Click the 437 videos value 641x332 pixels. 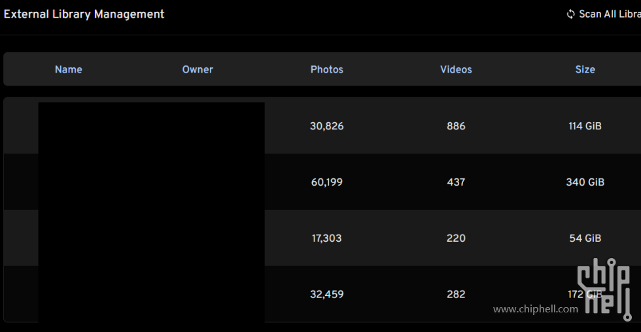[456, 182]
